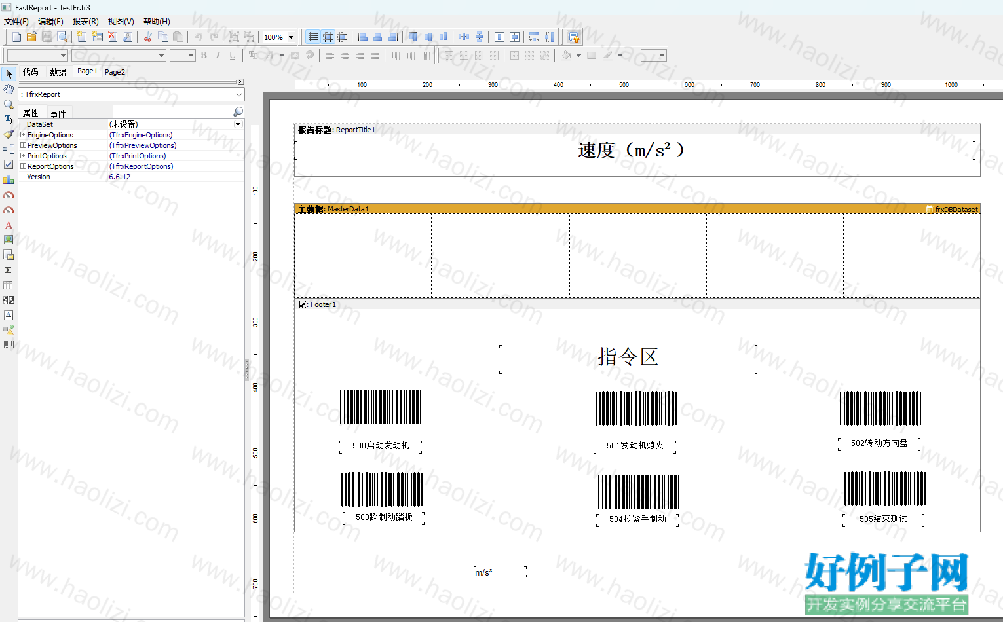Open the style name dropdown
Screen dimensions: 1003x622
[x=64, y=56]
